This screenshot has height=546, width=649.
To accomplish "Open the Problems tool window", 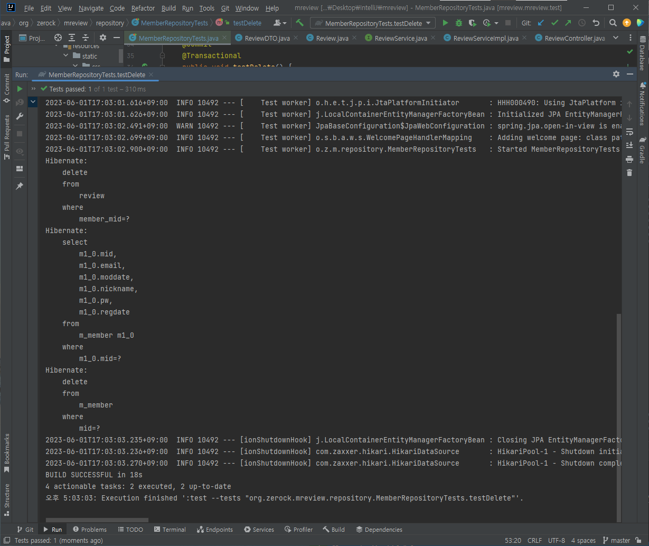I will [x=90, y=530].
